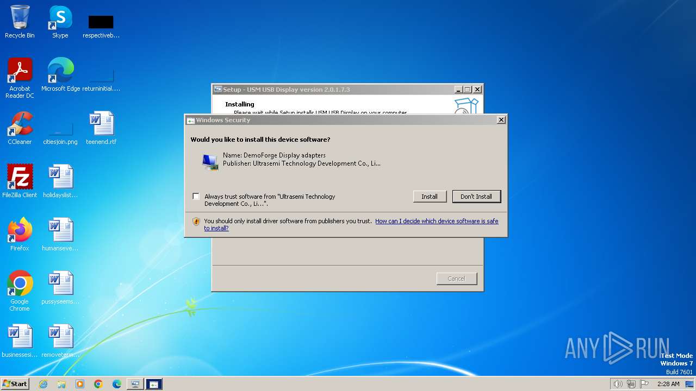Click the taskbar clock 2:28 AM
Screen dimensions: 696x391
click(668, 384)
